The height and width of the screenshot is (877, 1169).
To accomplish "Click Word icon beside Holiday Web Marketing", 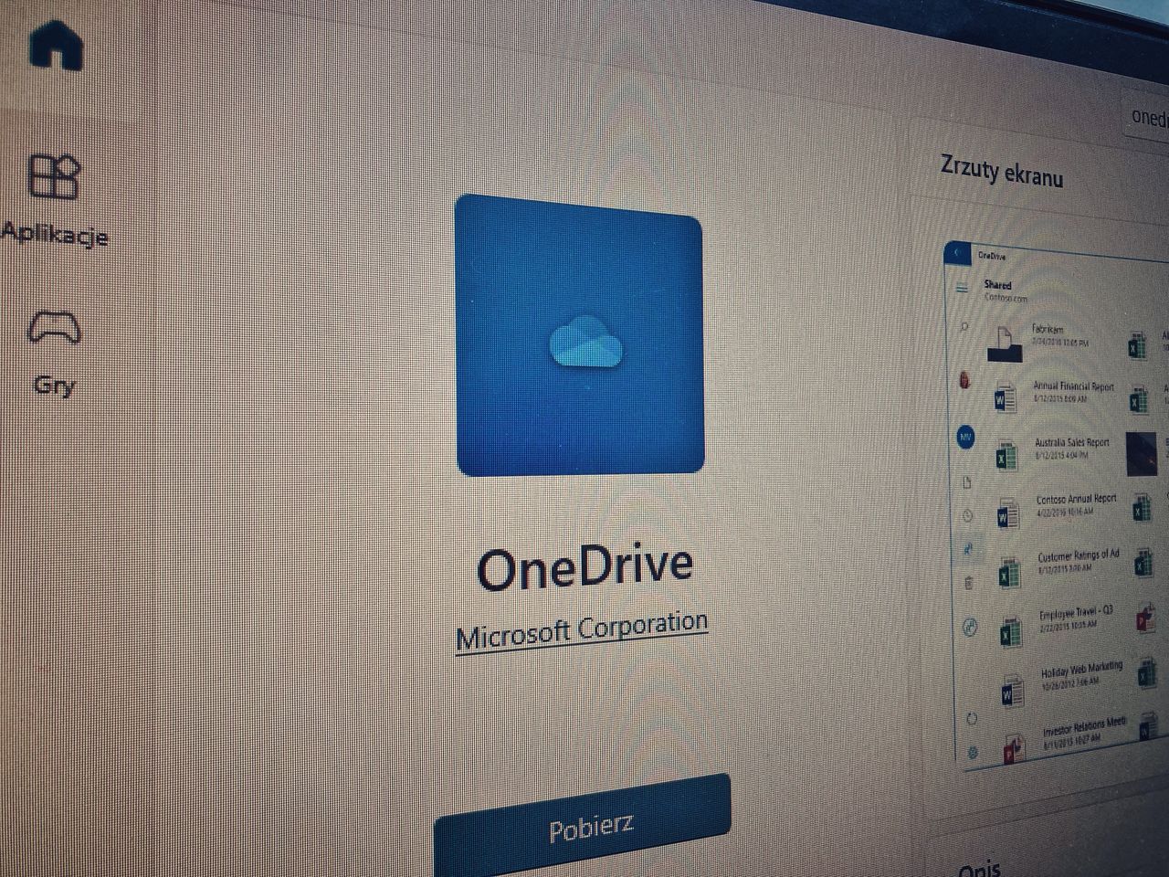I will coord(1012,692).
